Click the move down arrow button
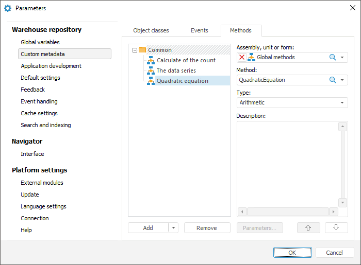 coord(336,228)
